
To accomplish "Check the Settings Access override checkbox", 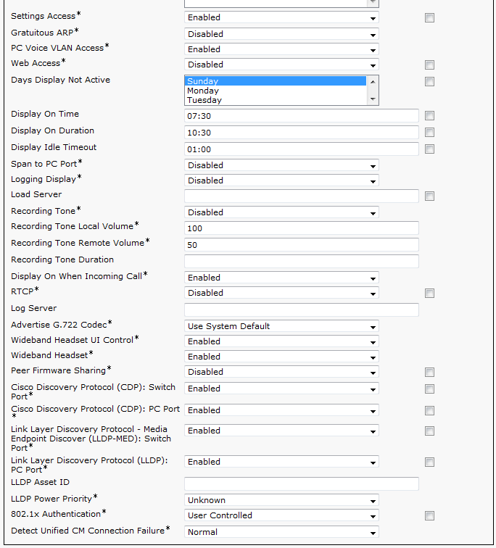I will click(429, 18).
